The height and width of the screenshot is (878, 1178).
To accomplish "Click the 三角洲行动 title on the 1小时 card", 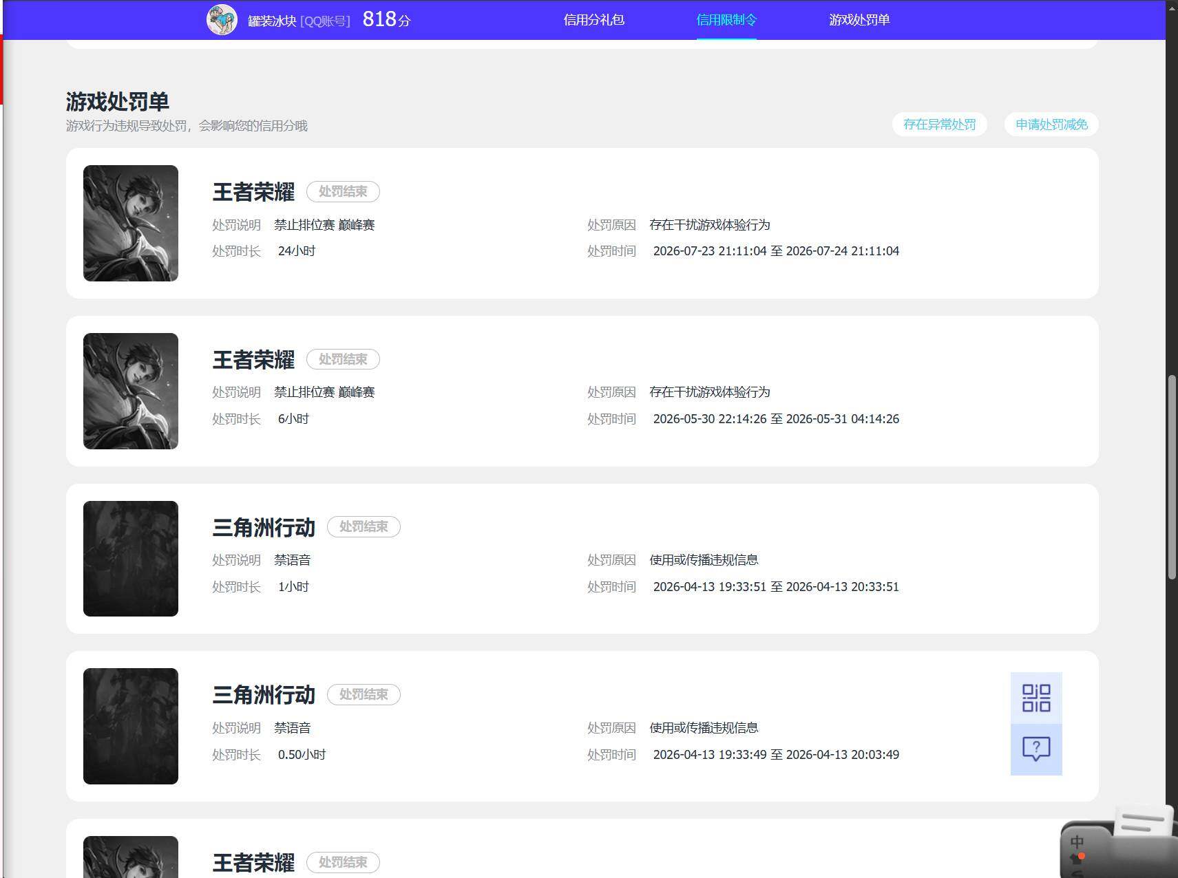I will pos(264,528).
